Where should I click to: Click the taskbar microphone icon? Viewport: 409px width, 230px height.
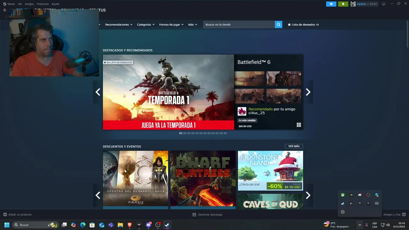tap(367, 225)
